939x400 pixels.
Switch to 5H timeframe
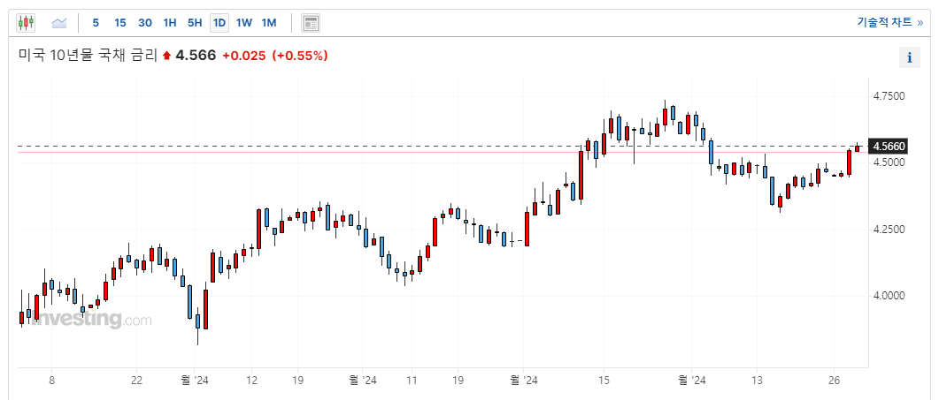click(x=195, y=23)
